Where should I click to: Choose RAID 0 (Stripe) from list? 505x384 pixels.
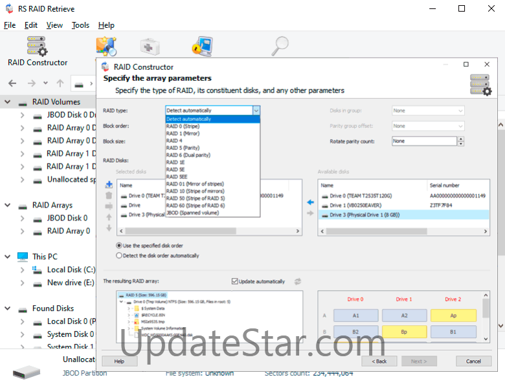pyautogui.click(x=212, y=127)
